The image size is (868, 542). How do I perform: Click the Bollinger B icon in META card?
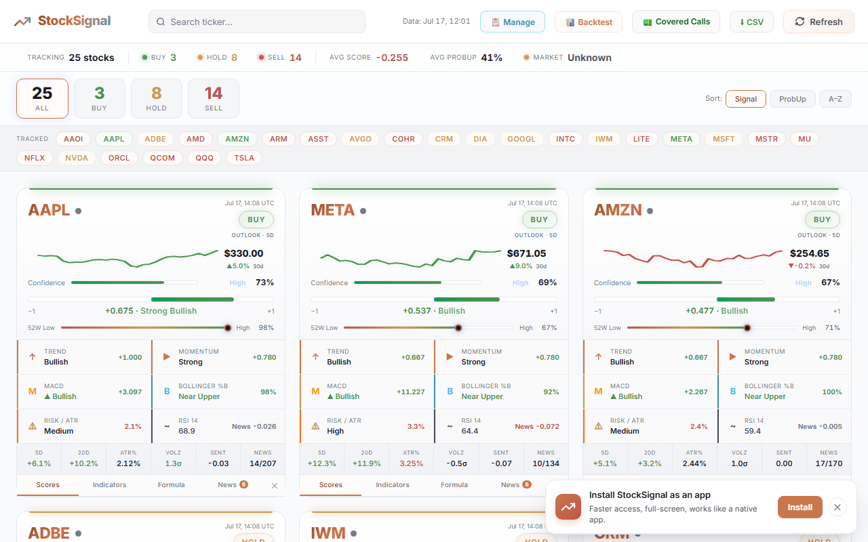tap(449, 391)
